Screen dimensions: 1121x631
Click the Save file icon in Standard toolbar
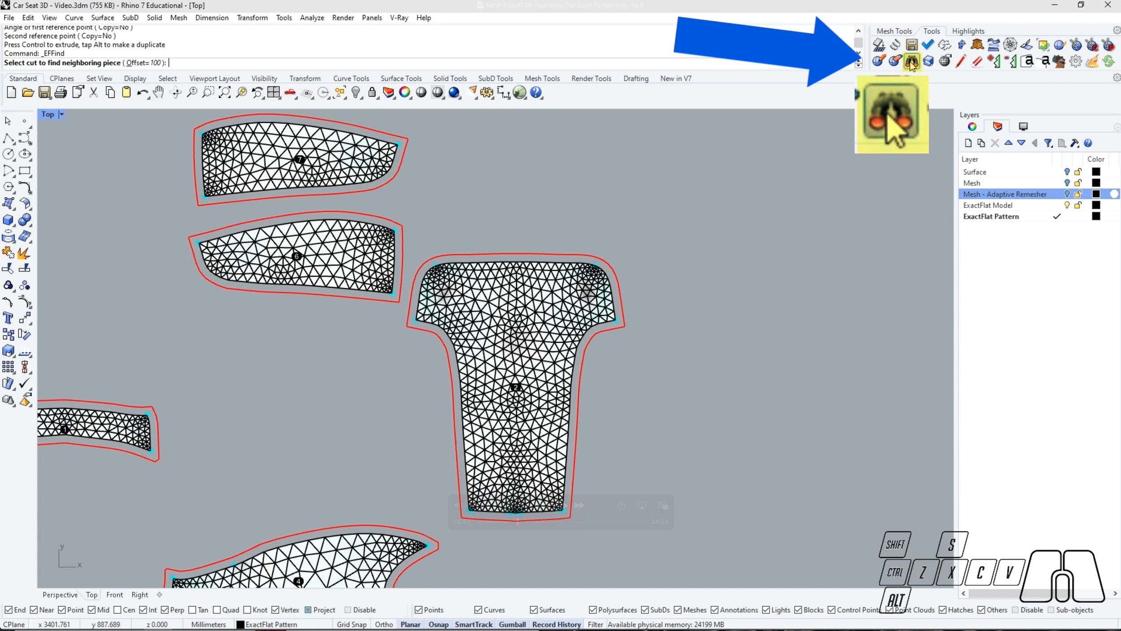44,93
